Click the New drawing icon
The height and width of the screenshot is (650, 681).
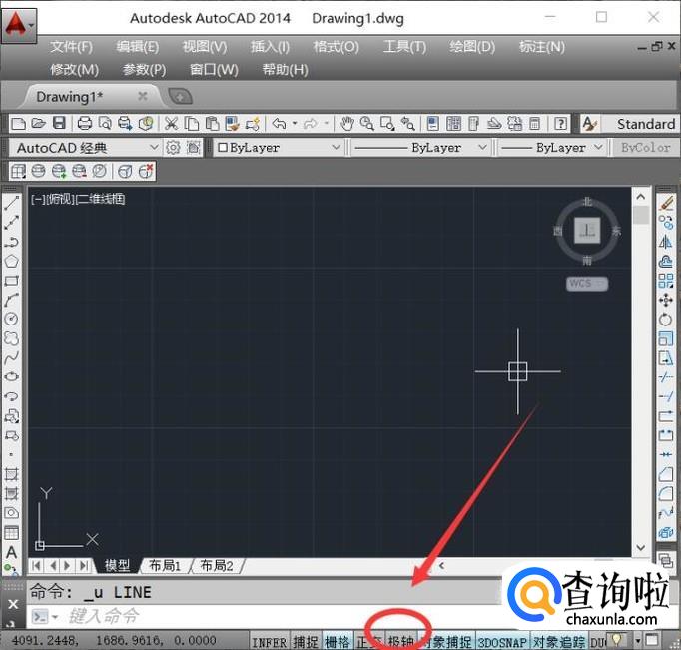[18, 124]
